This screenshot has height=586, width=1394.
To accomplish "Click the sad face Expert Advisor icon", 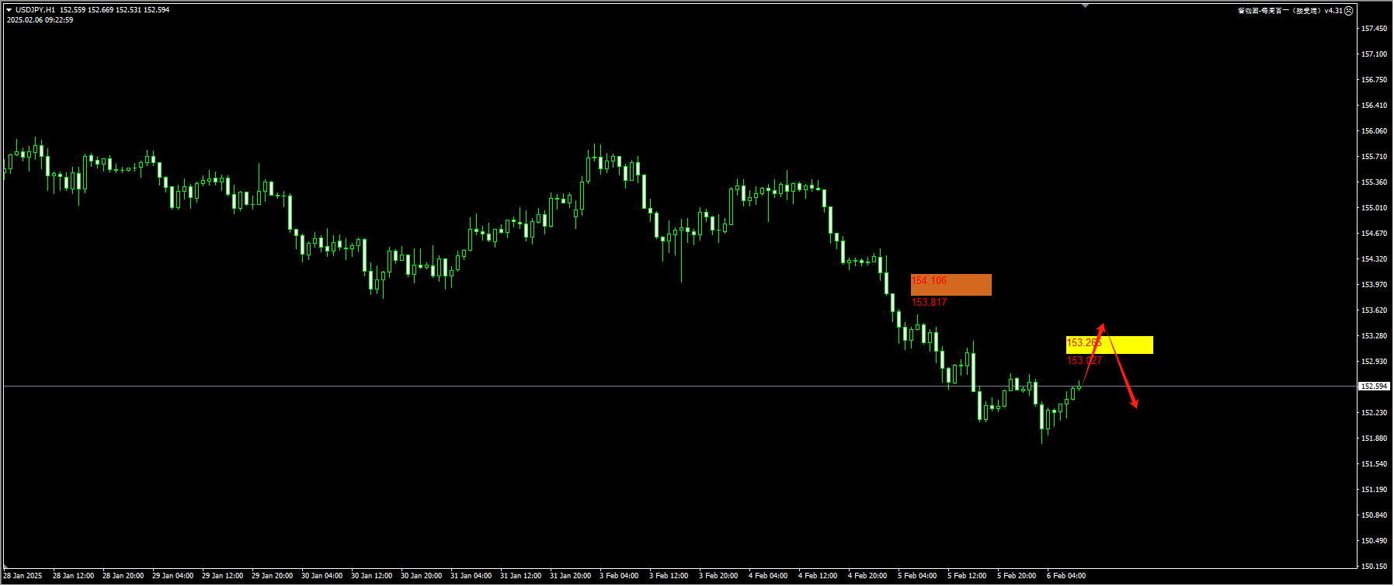I will tap(1349, 11).
